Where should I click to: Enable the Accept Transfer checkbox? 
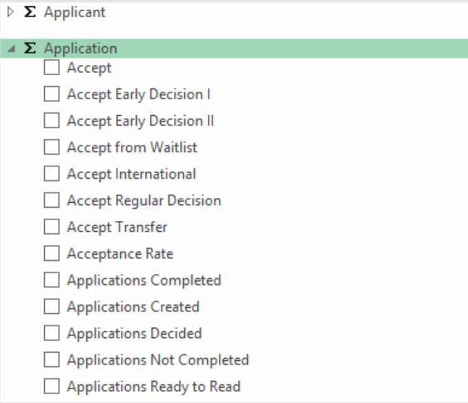coord(52,227)
